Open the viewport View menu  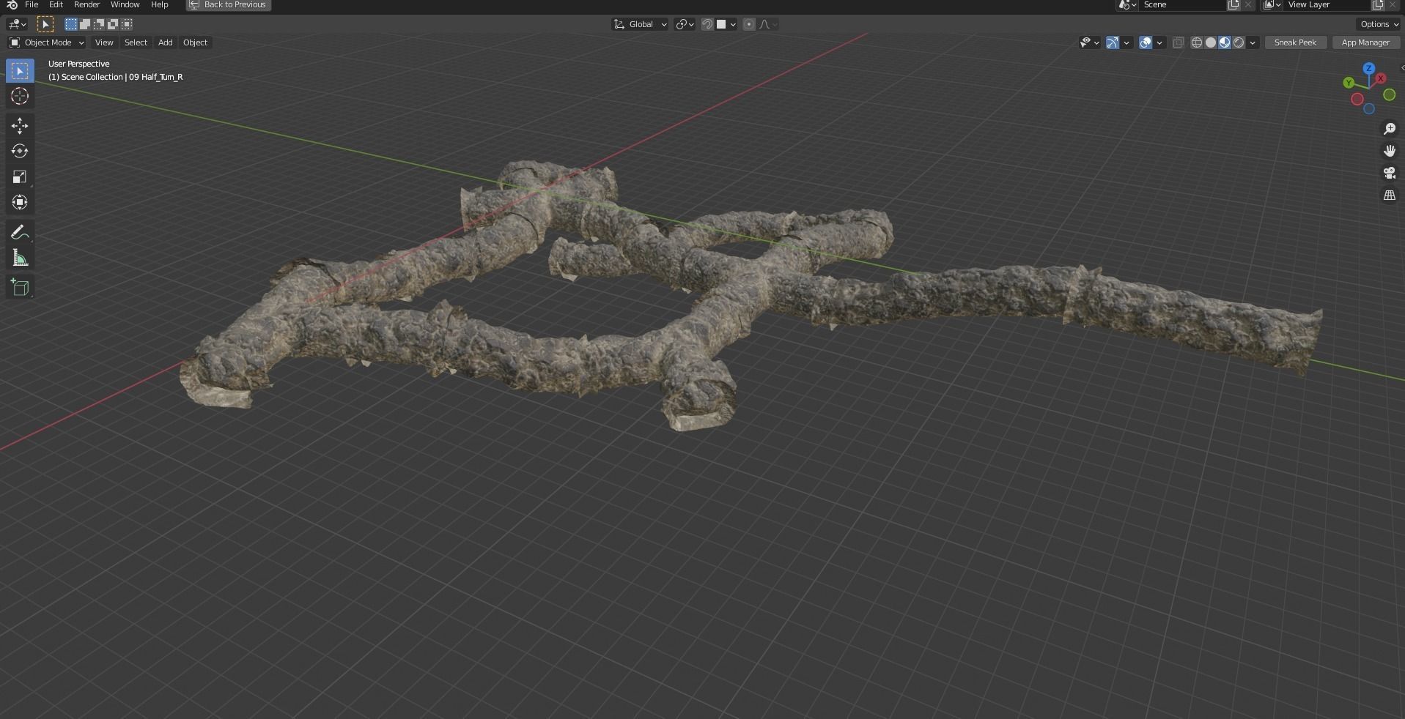pos(104,42)
